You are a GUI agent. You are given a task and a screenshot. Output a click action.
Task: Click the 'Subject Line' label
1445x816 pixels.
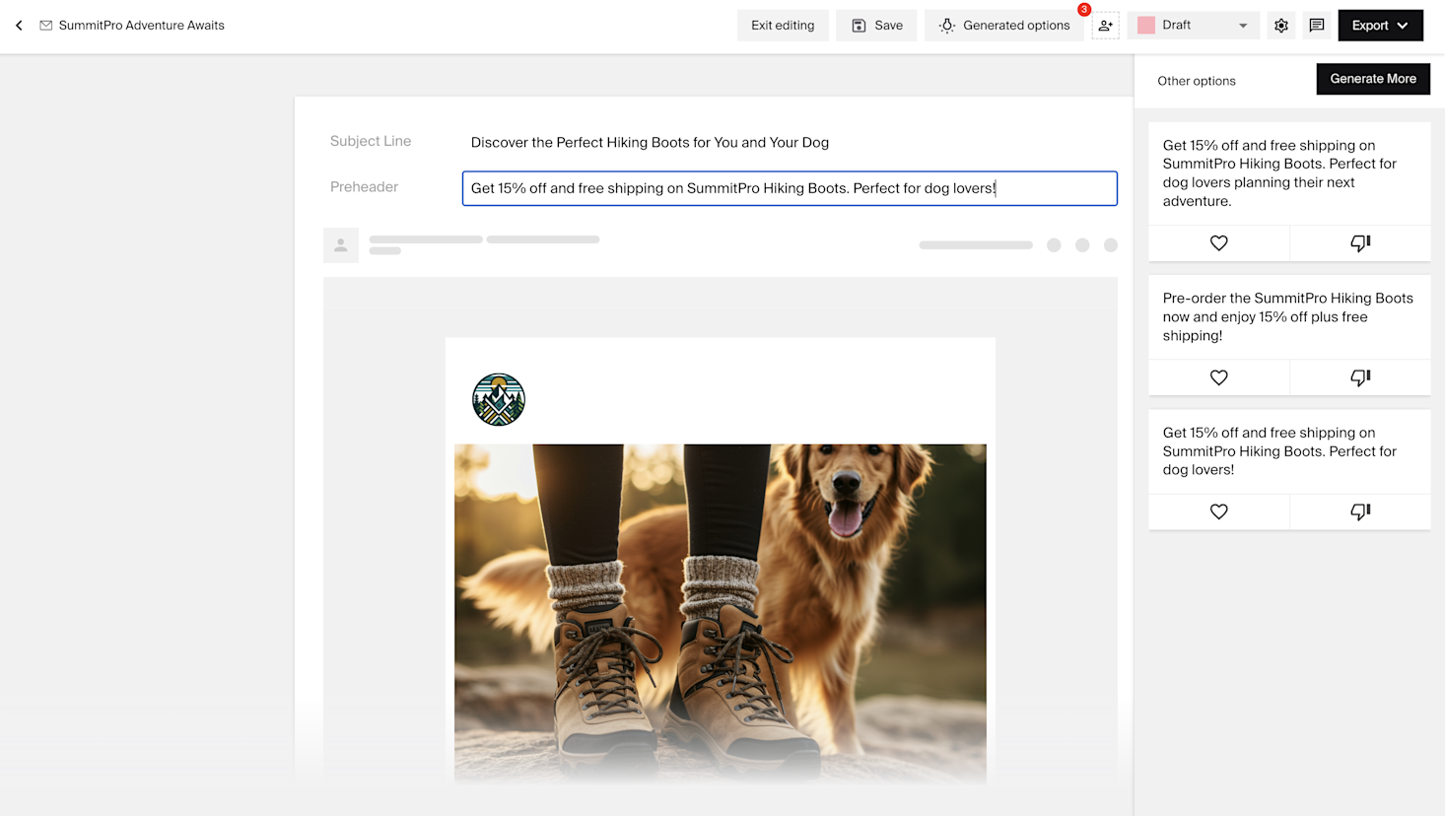pyautogui.click(x=371, y=141)
